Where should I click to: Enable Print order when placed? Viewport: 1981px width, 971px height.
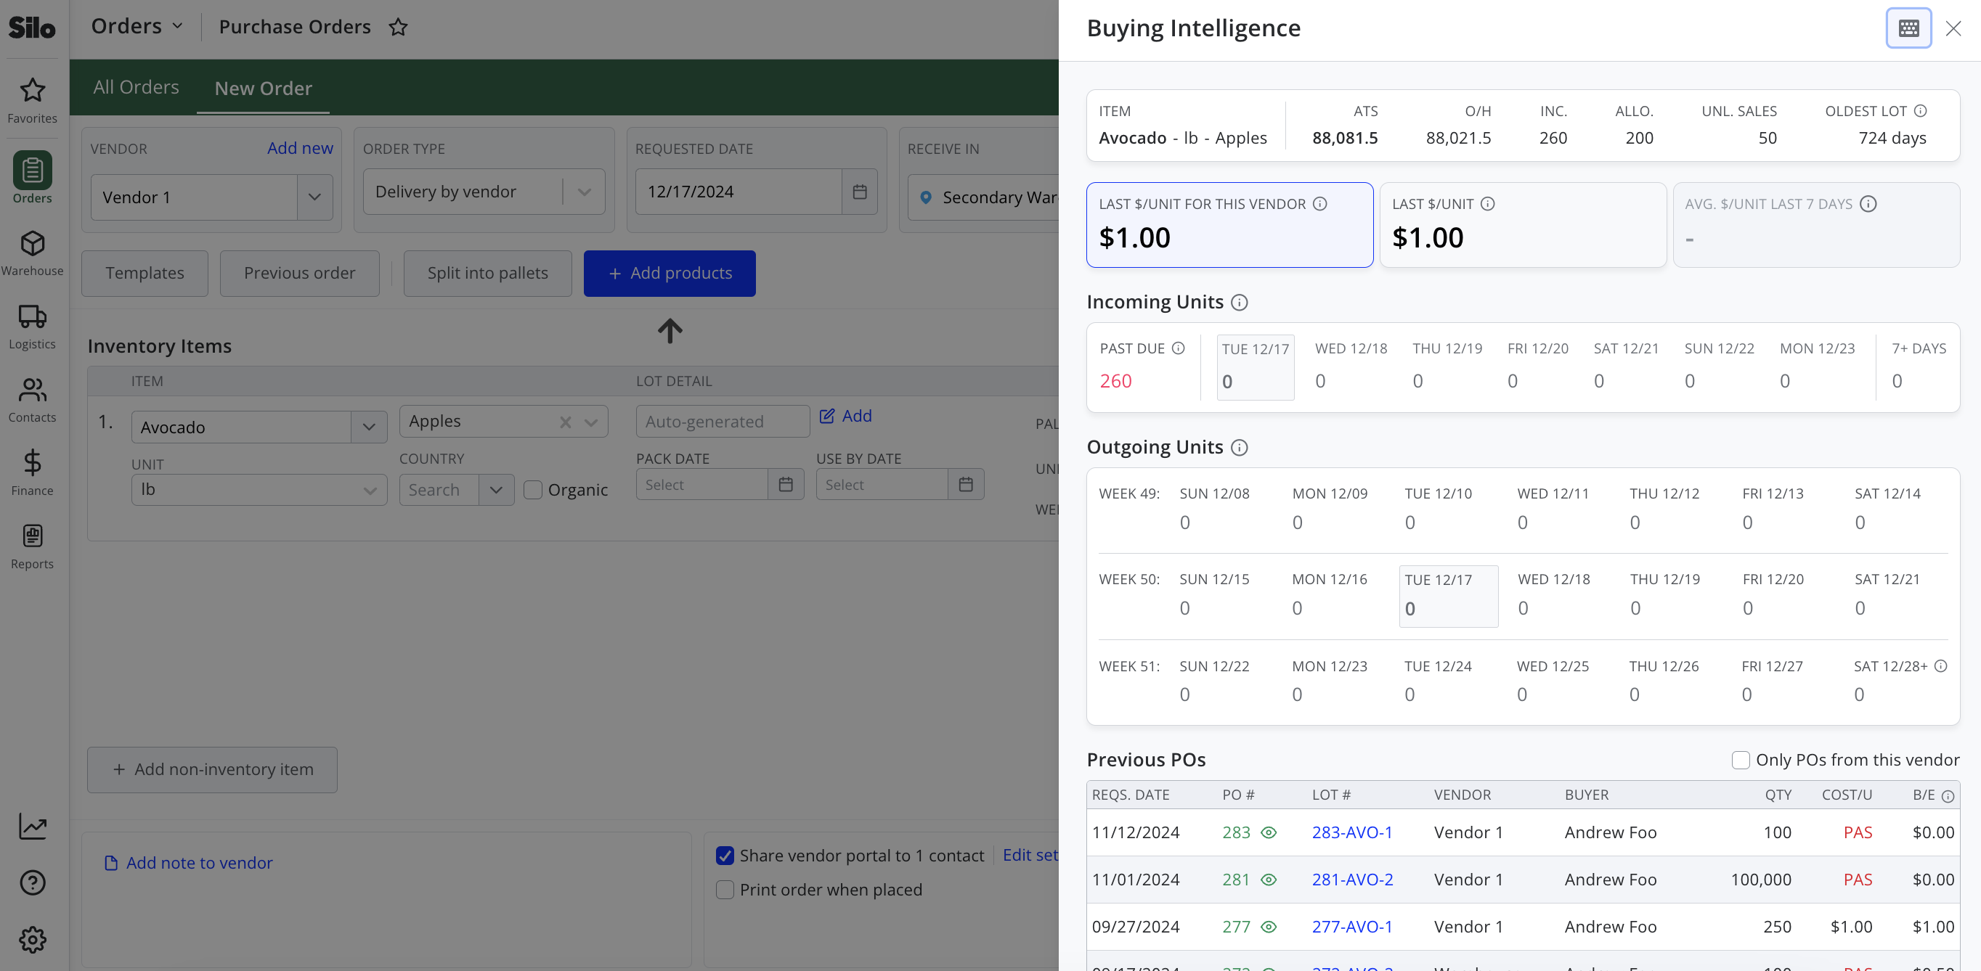[725, 890]
